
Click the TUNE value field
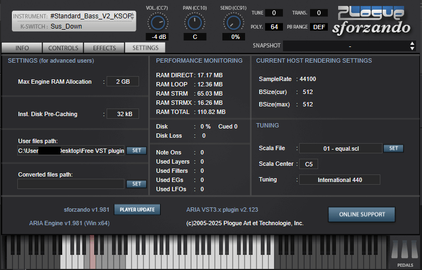[274, 13]
